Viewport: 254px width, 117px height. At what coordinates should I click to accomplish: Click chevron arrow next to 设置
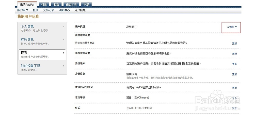63,53
